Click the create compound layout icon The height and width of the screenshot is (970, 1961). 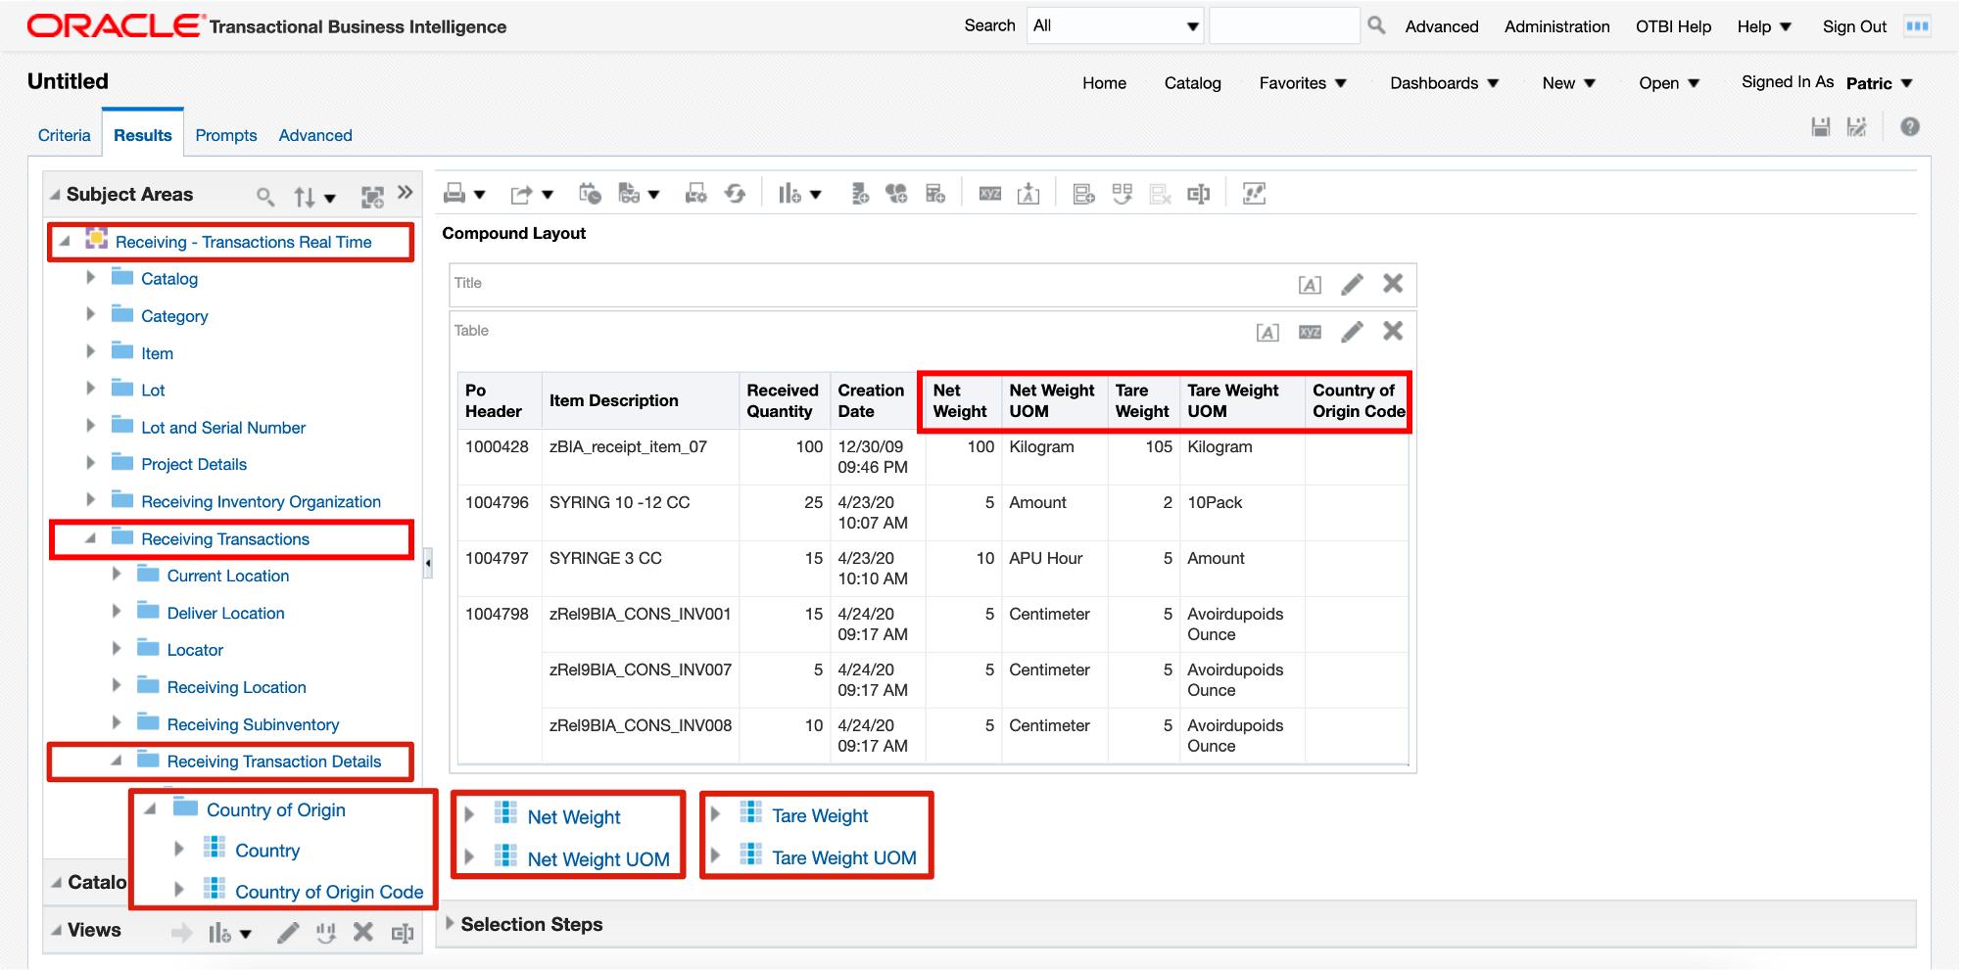coord(1083,194)
